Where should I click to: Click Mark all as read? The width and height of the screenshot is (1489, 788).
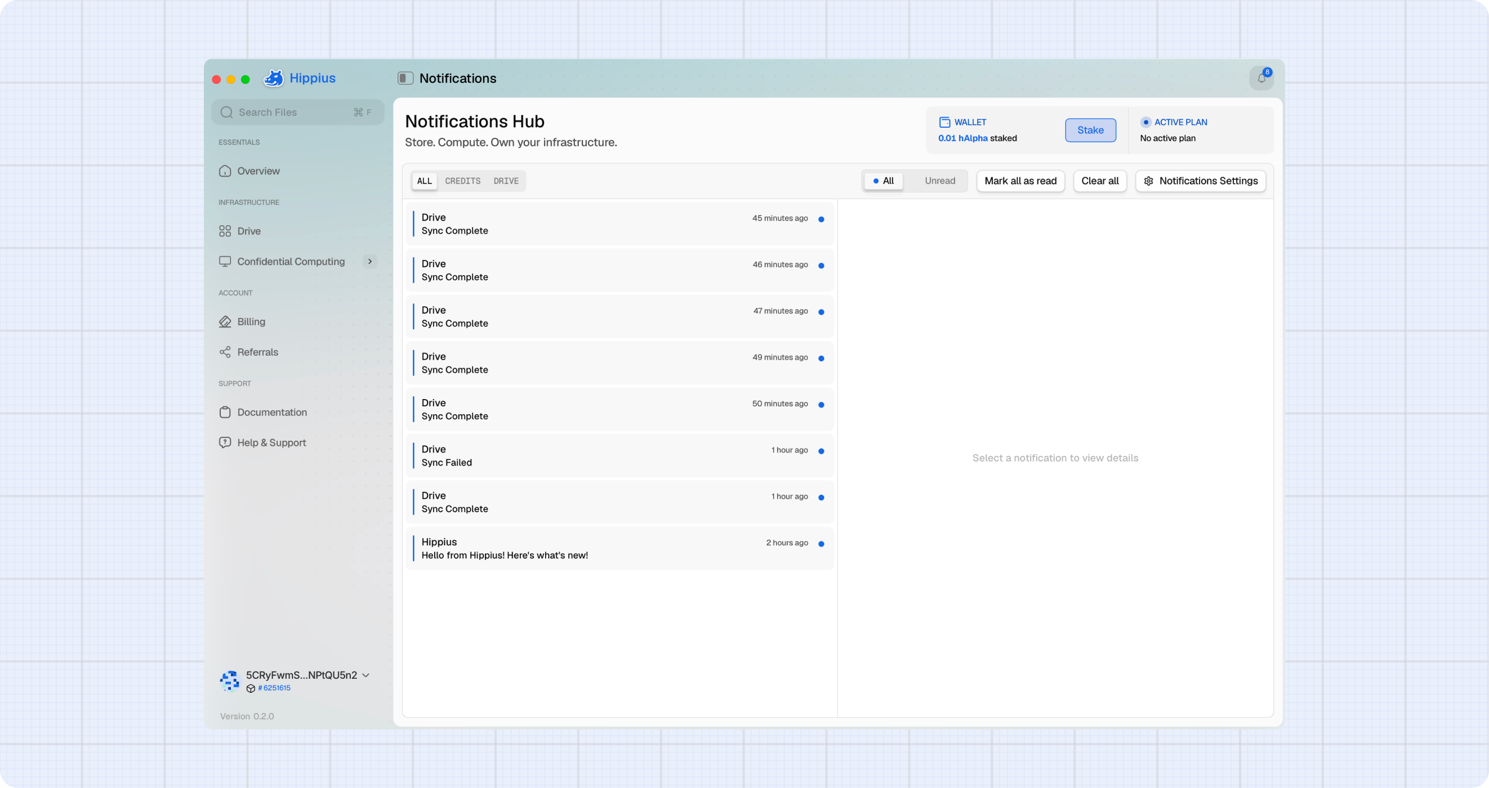(x=1020, y=181)
